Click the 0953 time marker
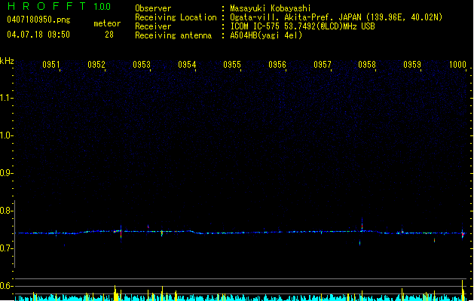This screenshot has height=301, width=474. coord(142,65)
